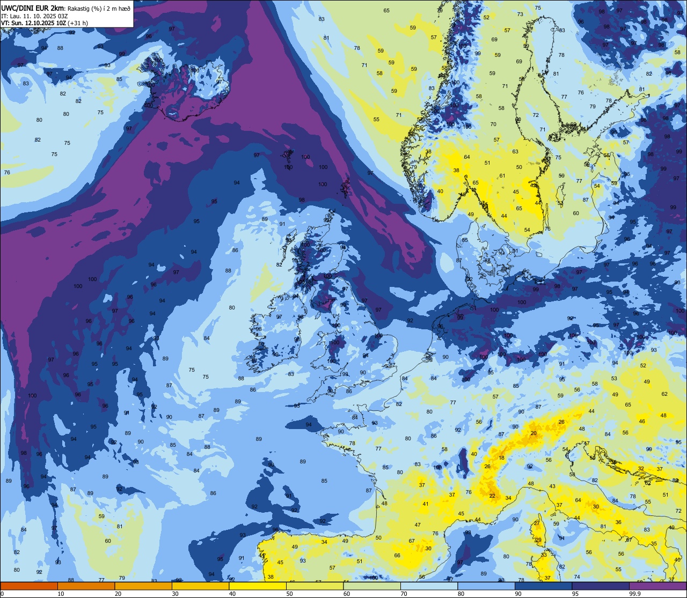Click the "VT: Sun. 12.10.2025 10Z" valid time

(x=33, y=23)
